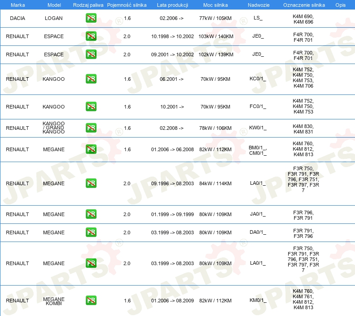Click the Marka column header
355x316 pixels.
(18, 5)
